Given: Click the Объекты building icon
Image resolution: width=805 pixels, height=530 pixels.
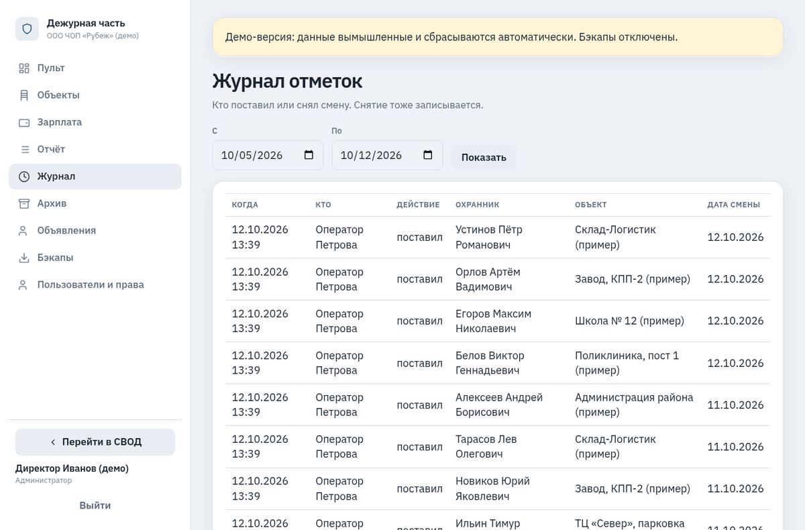Looking at the screenshot, I should [24, 95].
